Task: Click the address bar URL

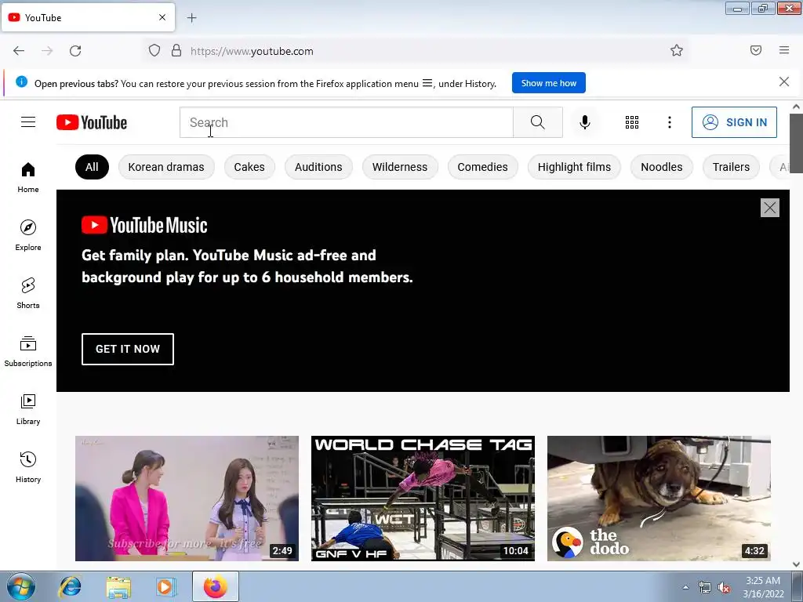Action: click(252, 51)
